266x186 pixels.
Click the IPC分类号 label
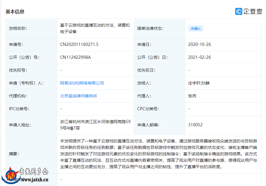pos(19,109)
